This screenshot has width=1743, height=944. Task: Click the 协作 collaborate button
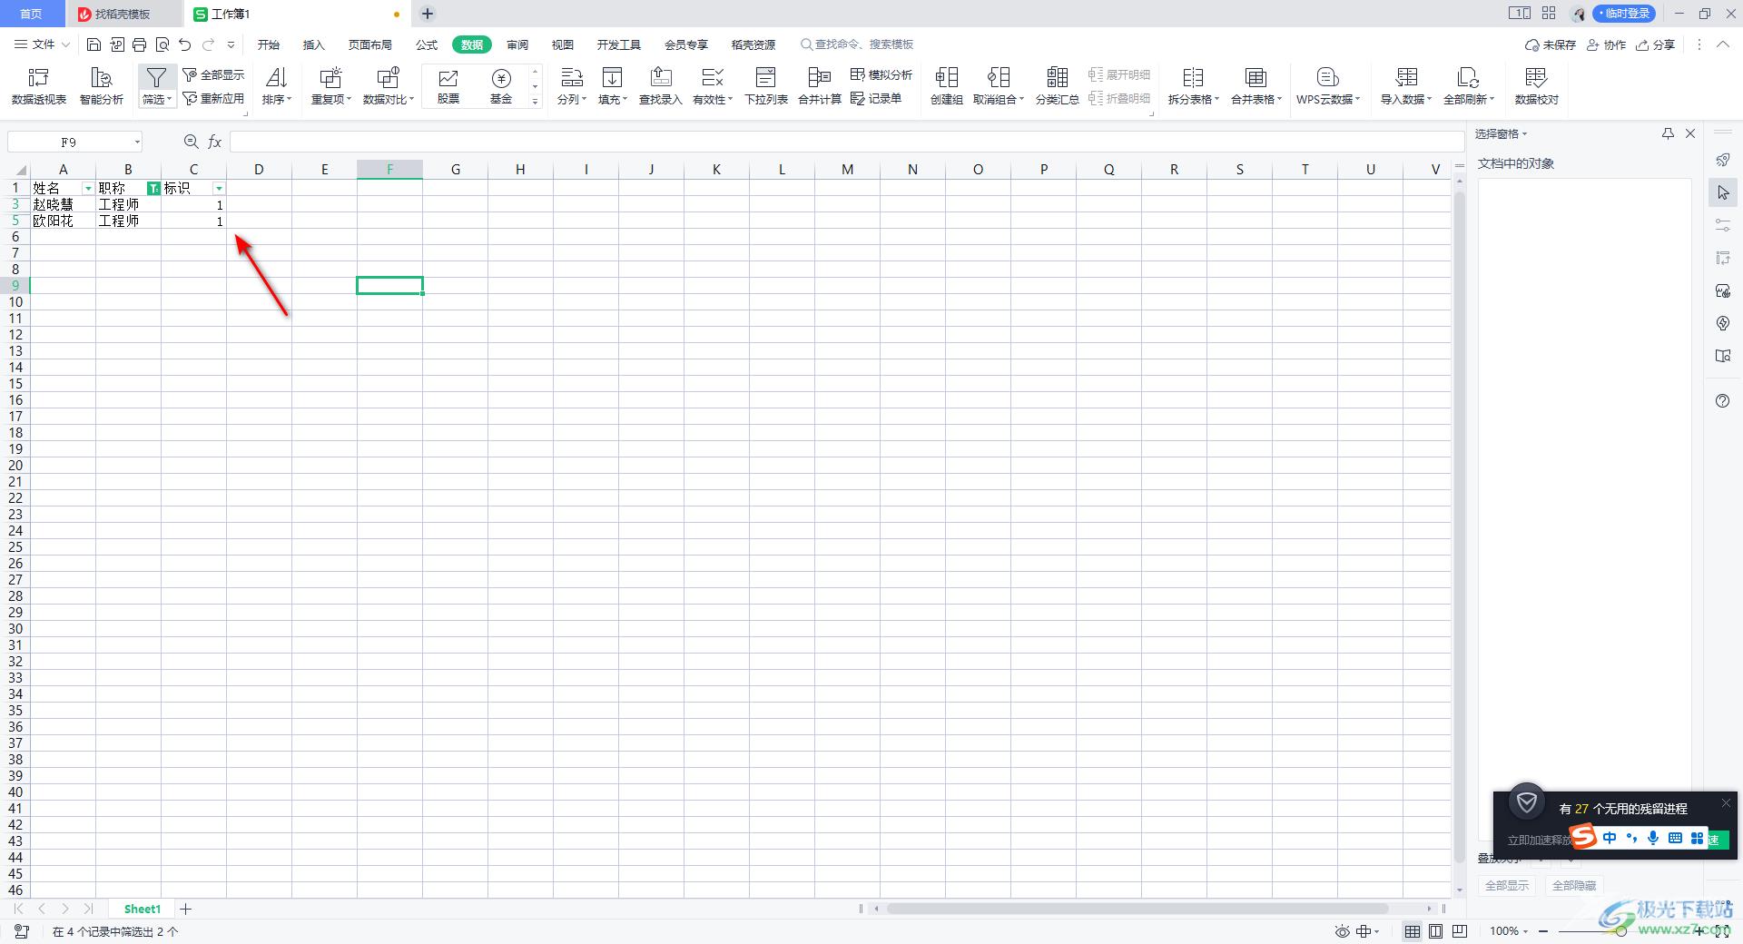[1606, 44]
